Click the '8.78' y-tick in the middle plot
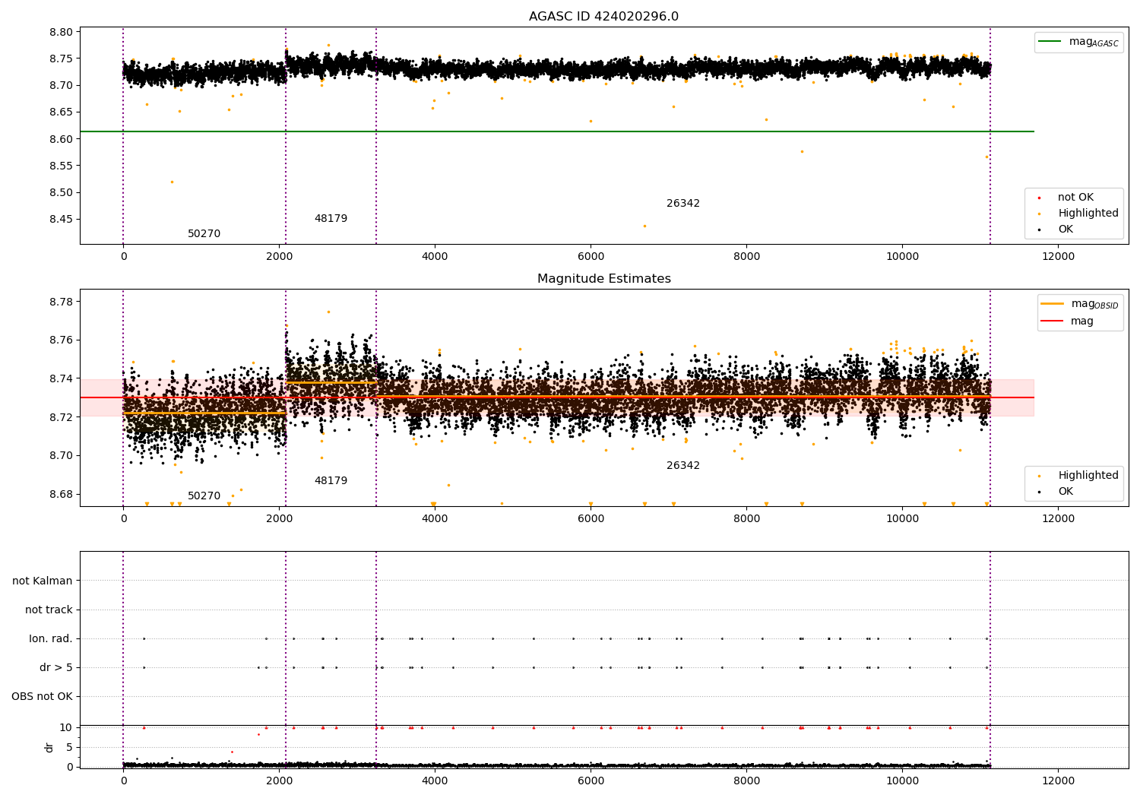The height and width of the screenshot is (798, 1140). pyautogui.click(x=61, y=302)
